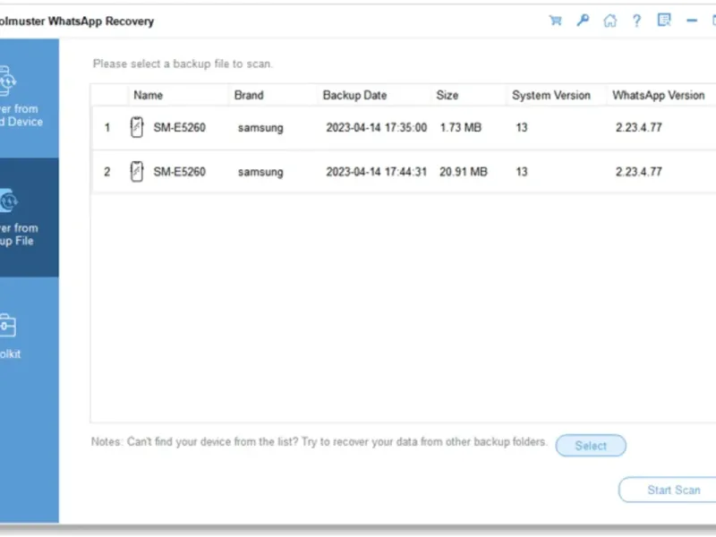Click the key register icon
This screenshot has height=537, width=716.
point(583,21)
